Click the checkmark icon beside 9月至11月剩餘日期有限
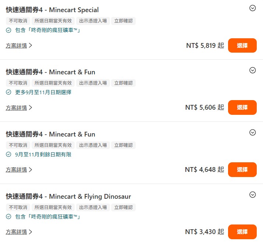 [9, 155]
